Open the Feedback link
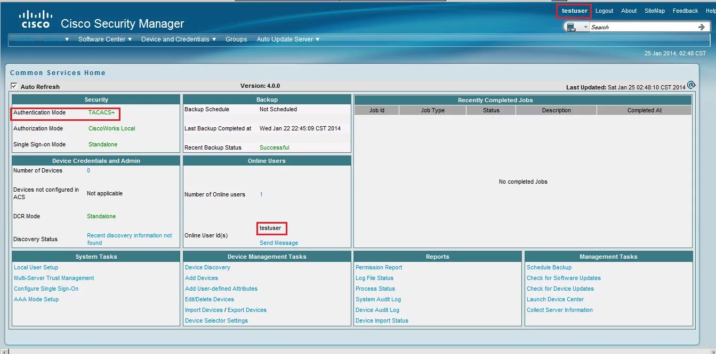Image resolution: width=716 pixels, height=354 pixels. pos(685,11)
